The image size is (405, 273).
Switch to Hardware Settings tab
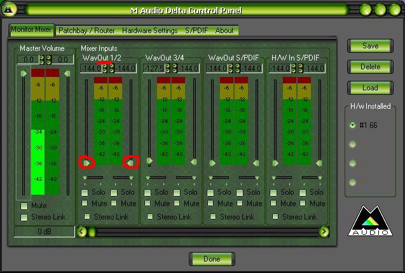point(150,31)
